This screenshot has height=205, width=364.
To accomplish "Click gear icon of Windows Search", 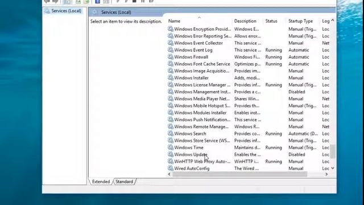I will 171,133.
